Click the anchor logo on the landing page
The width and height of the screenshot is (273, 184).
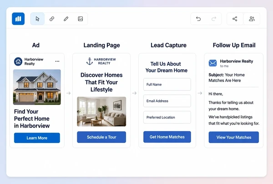coord(90,61)
